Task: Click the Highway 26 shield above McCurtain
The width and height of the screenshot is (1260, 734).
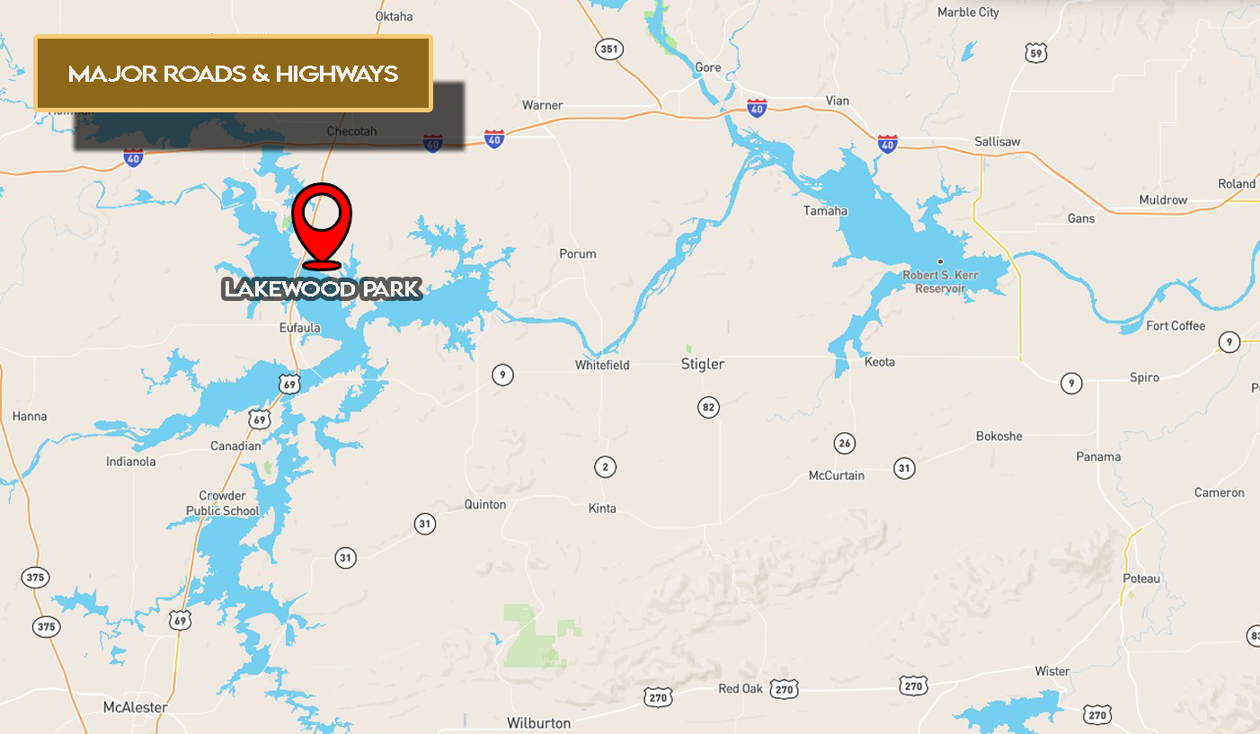Action: [x=844, y=443]
